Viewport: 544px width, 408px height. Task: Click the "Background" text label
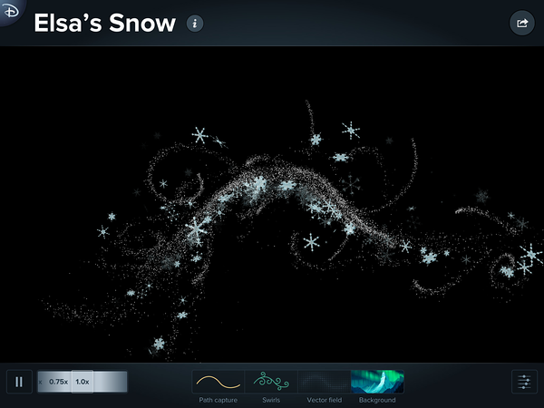point(376,400)
